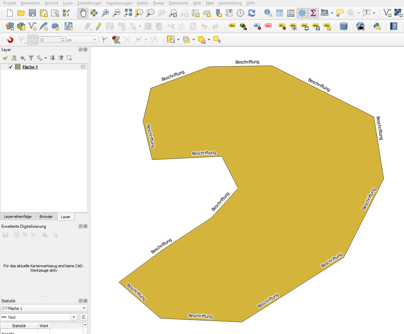The height and width of the screenshot is (334, 404).
Task: Toggle the statistical summary Sigma button
Action: pyautogui.click(x=313, y=13)
